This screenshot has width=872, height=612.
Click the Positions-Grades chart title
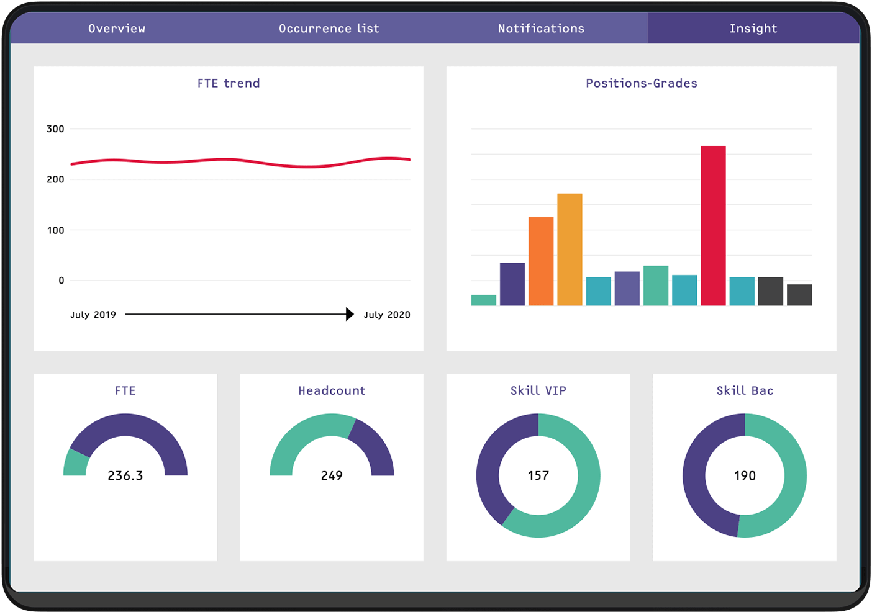(x=642, y=83)
